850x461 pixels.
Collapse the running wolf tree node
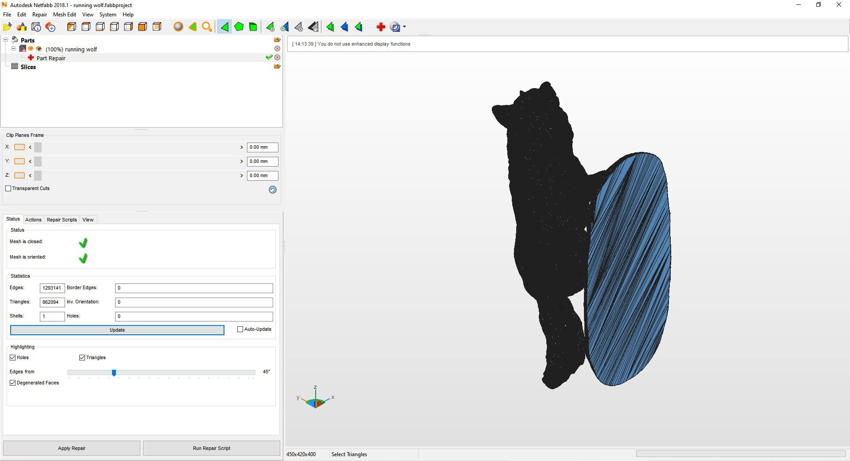tap(13, 49)
